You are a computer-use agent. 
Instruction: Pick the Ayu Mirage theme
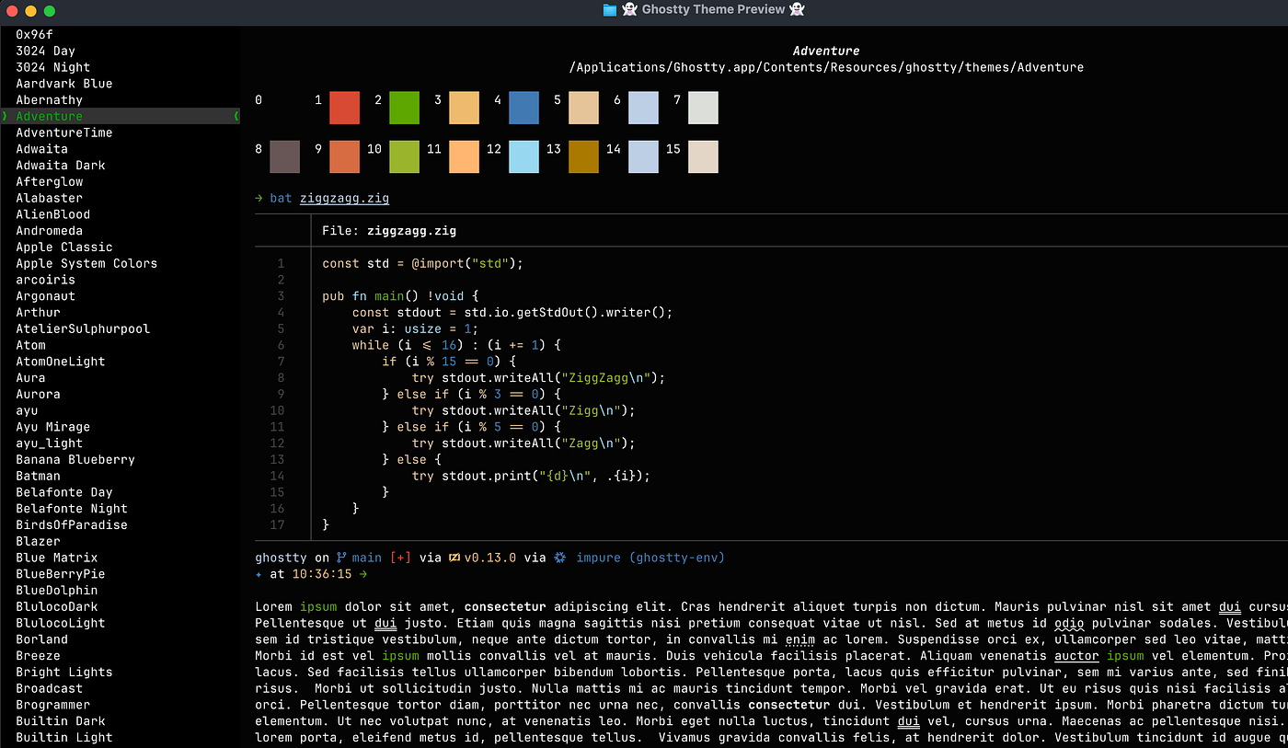tap(52, 427)
